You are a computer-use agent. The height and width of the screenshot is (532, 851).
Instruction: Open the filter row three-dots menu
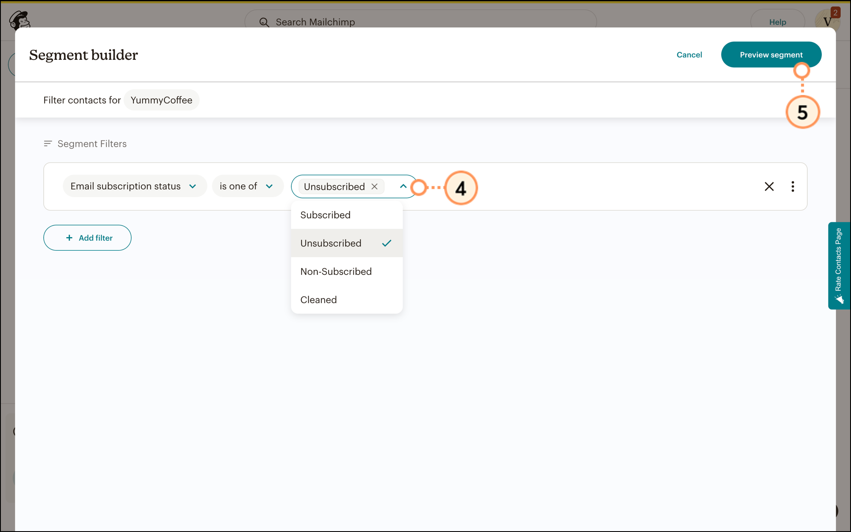tap(793, 186)
